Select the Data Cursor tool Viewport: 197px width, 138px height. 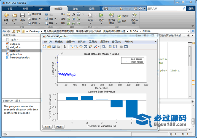[x=90, y=47]
